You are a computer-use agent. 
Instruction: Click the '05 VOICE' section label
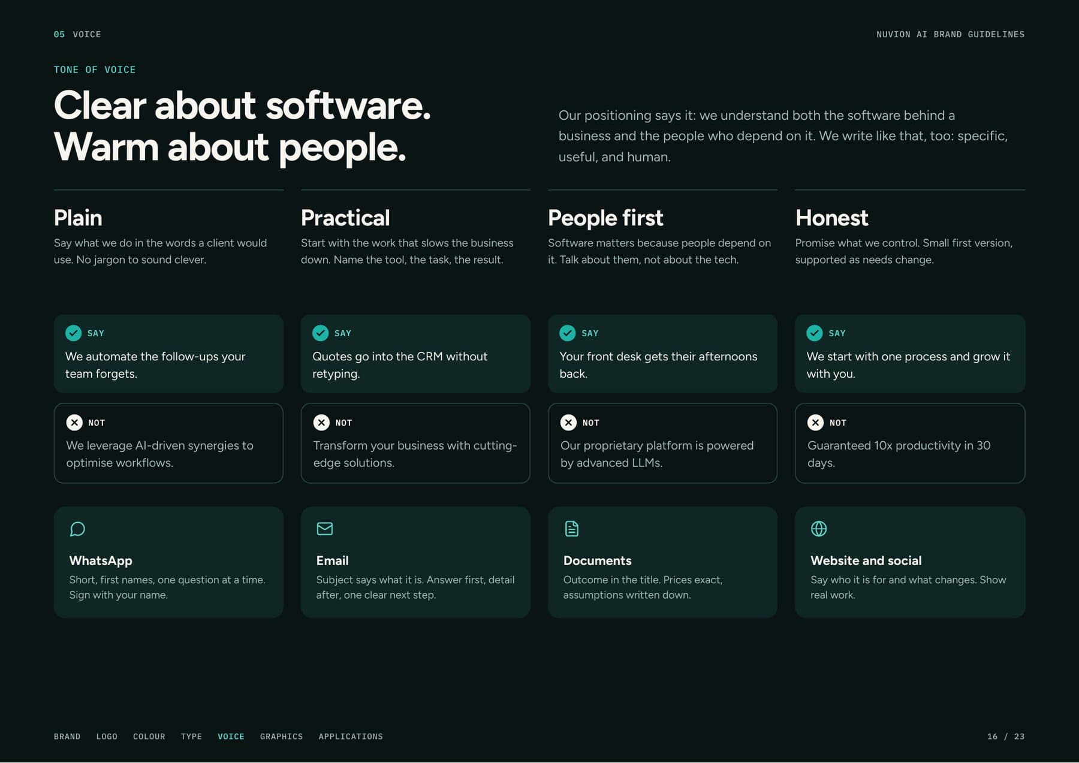pyautogui.click(x=77, y=35)
